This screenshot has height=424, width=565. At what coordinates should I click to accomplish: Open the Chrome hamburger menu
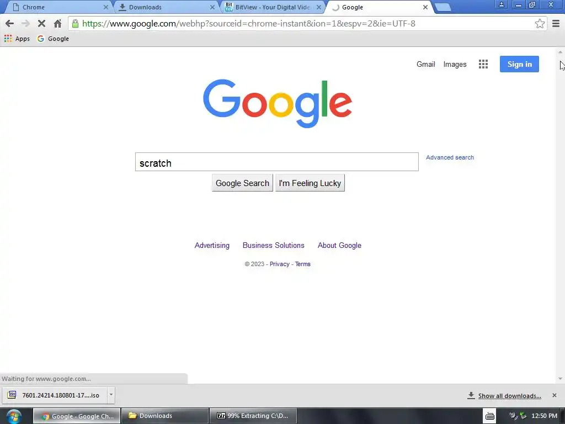(x=556, y=24)
